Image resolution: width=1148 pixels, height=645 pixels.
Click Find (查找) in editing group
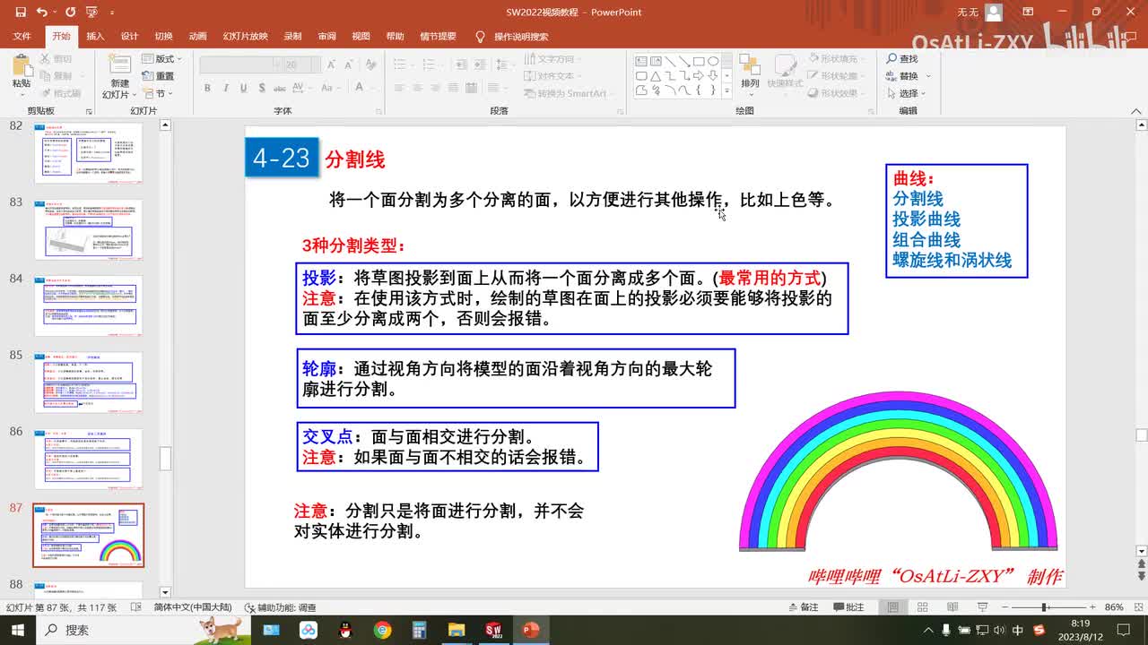click(x=902, y=58)
